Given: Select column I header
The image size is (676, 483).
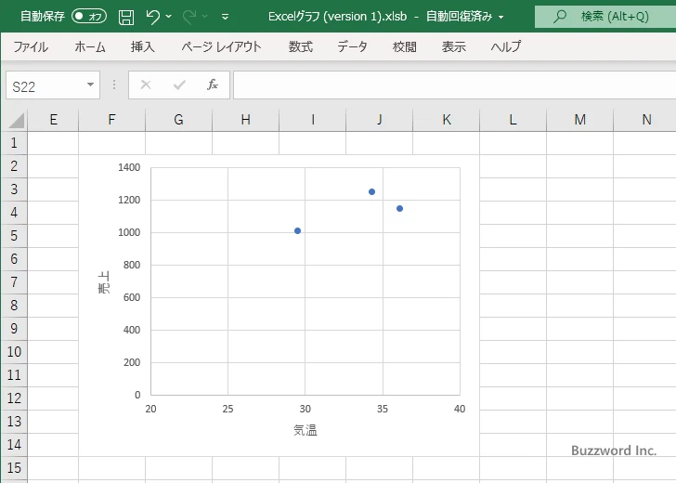Looking at the screenshot, I should click(x=312, y=120).
